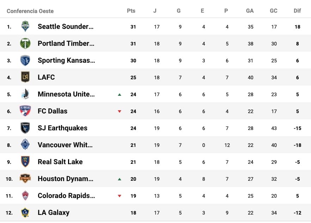Select the Real Salt Lake team name

pyautogui.click(x=60, y=162)
